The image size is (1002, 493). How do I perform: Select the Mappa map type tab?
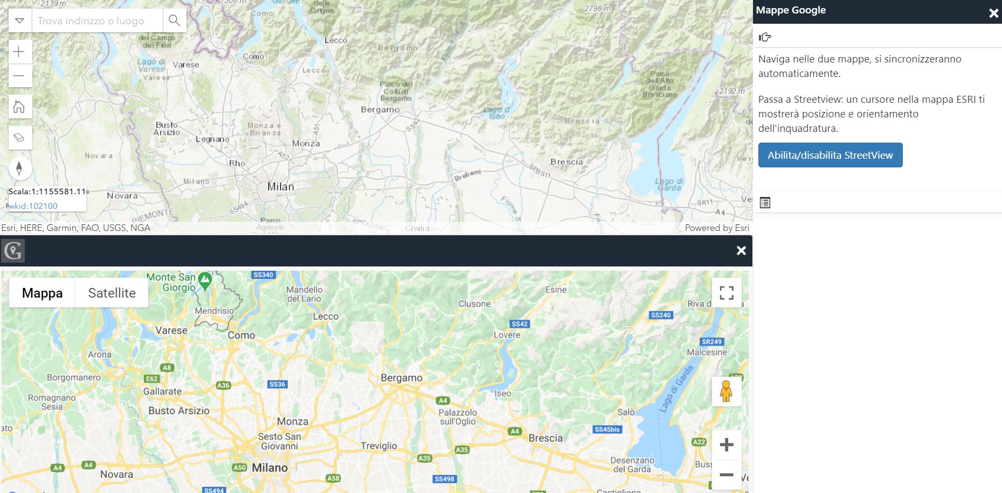click(42, 293)
